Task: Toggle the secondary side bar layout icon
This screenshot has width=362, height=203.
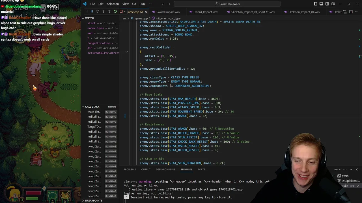Action: click(327, 4)
